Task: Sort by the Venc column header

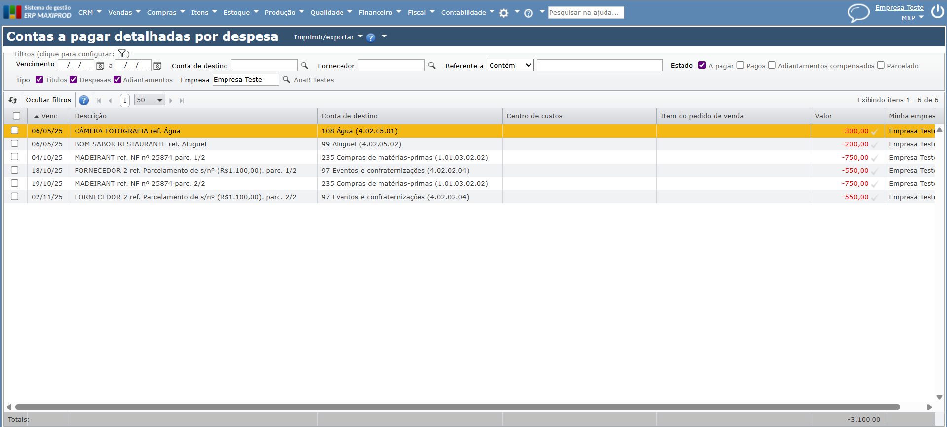Action: (49, 116)
